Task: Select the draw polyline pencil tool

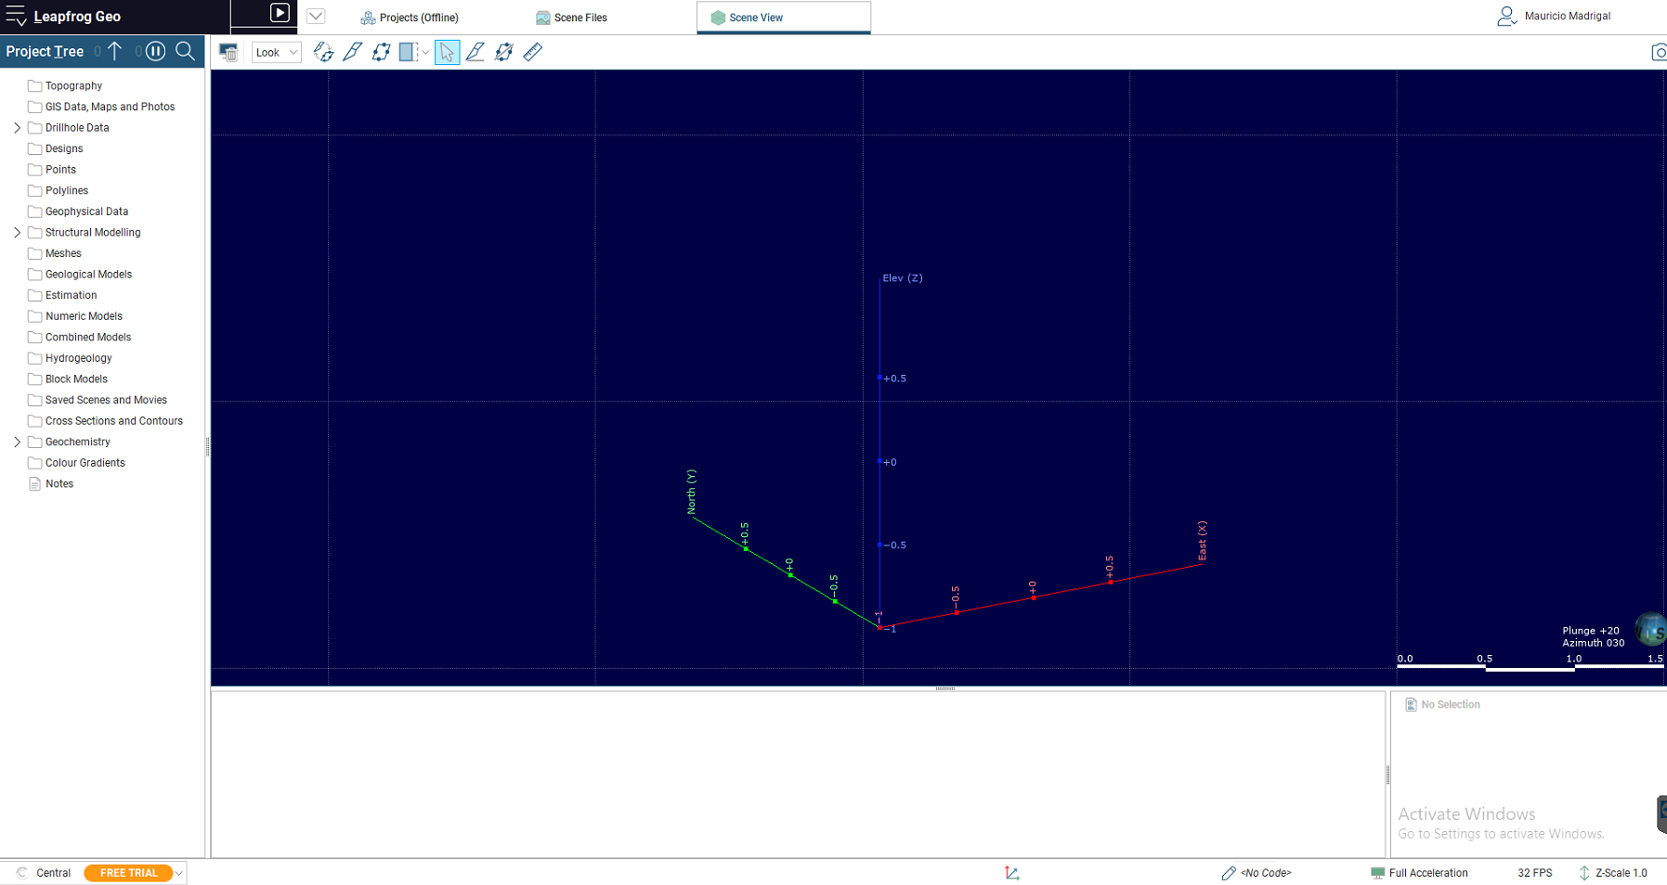Action: (475, 52)
